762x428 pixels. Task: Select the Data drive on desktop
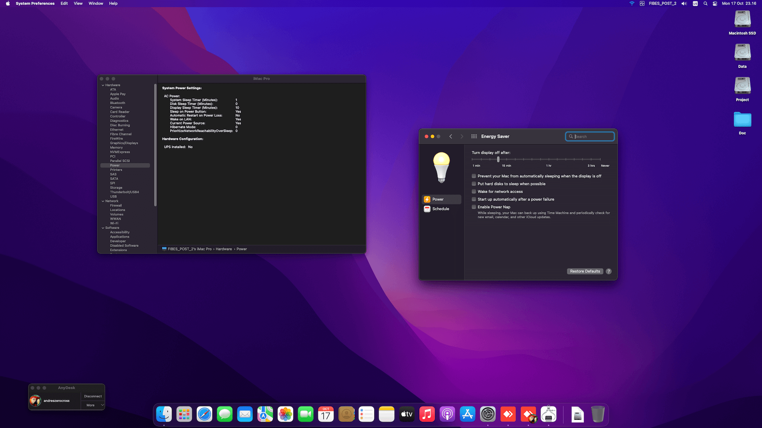point(742,56)
